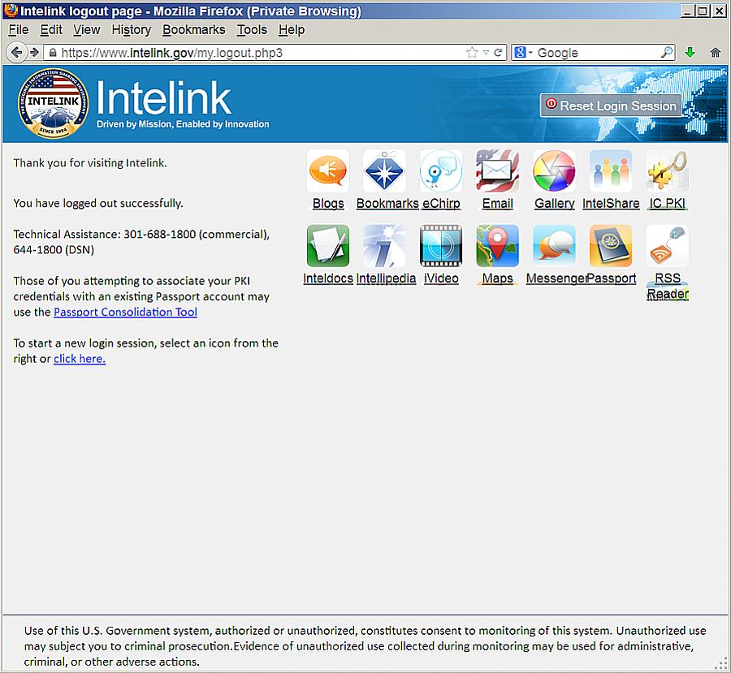This screenshot has width=731, height=673.
Task: Open the Google search engine dropdown
Action: click(523, 53)
